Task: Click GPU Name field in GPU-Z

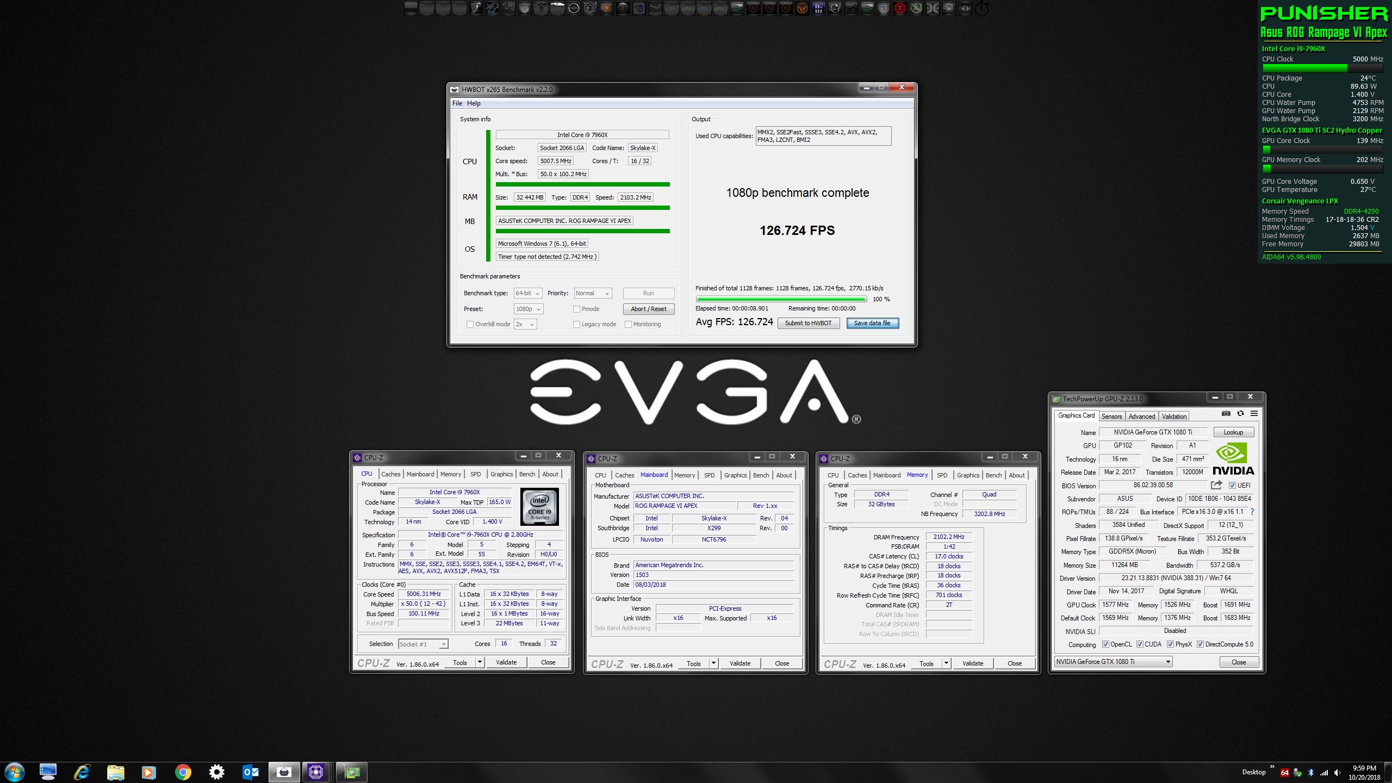Action: click(1153, 432)
